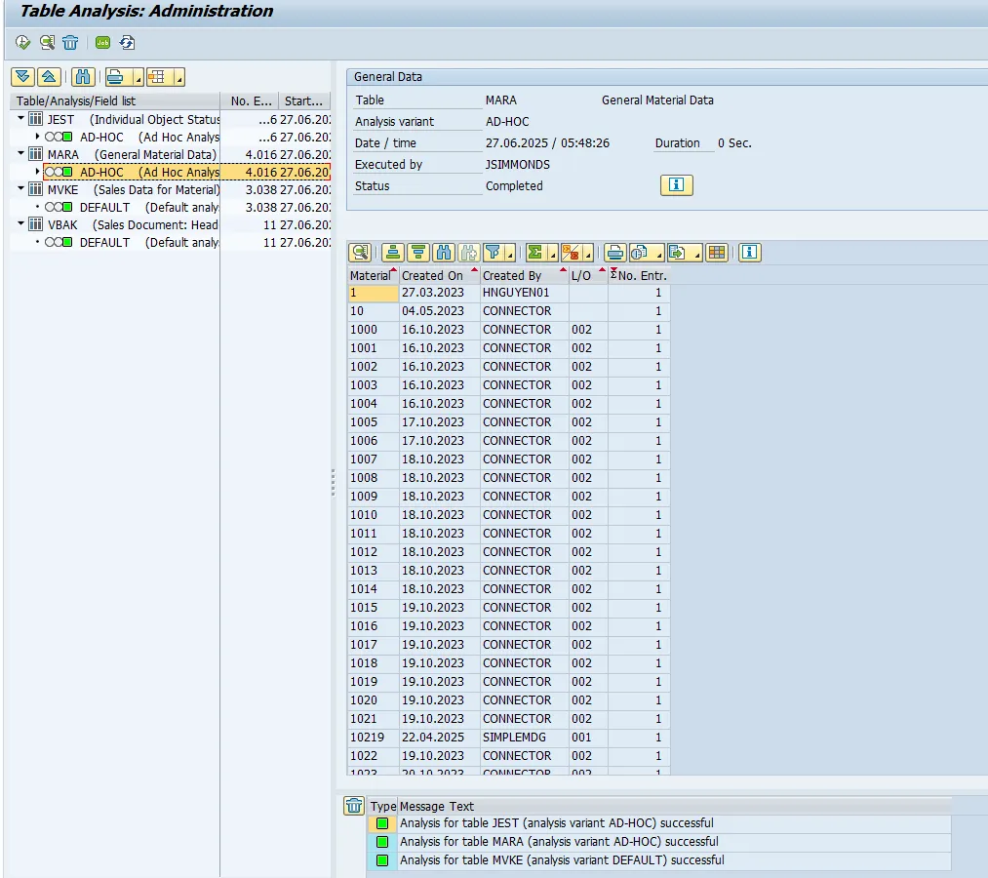The height and width of the screenshot is (878, 988).
Task: Open the filter dropdown arrow
Action: coord(510,254)
